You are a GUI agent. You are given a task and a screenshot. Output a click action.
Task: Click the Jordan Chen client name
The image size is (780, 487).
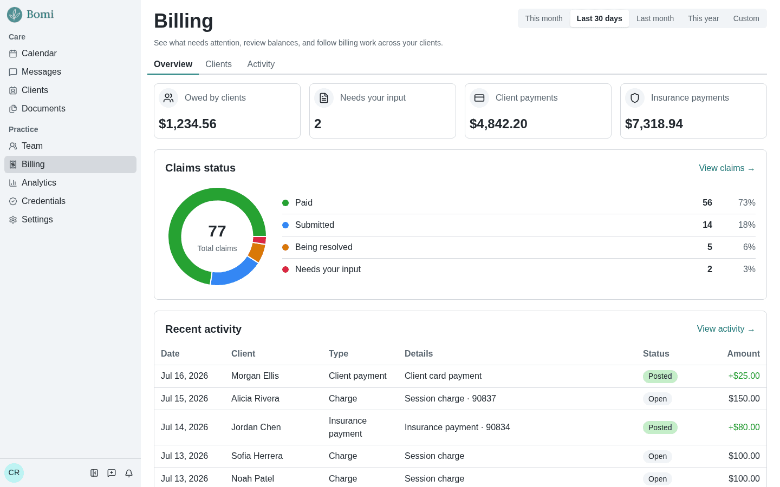(x=256, y=427)
